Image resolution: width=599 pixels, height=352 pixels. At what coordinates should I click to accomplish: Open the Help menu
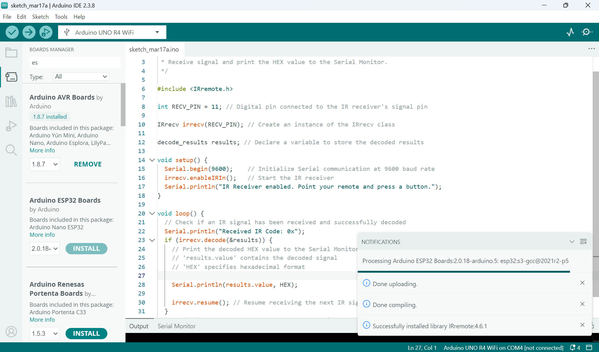[x=79, y=17]
